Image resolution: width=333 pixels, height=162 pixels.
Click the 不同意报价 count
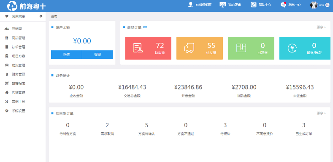click(265, 125)
